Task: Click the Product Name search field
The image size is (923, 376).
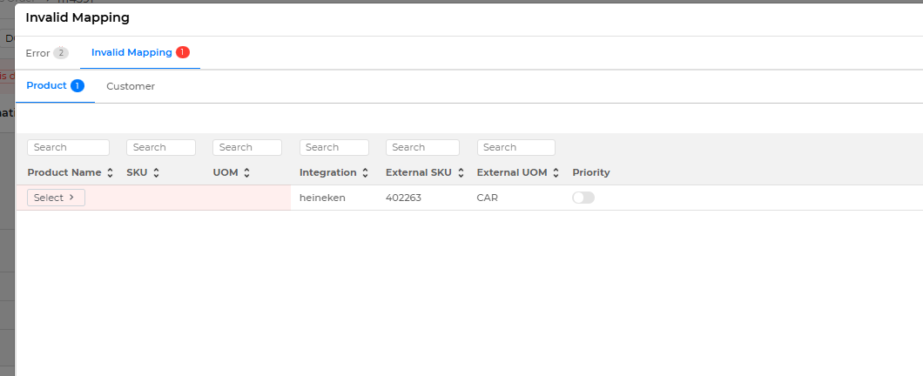Action: coord(68,147)
